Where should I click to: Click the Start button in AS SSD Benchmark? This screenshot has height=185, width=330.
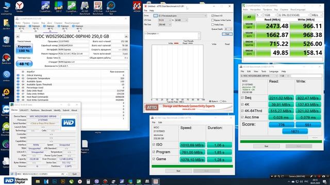266,146
